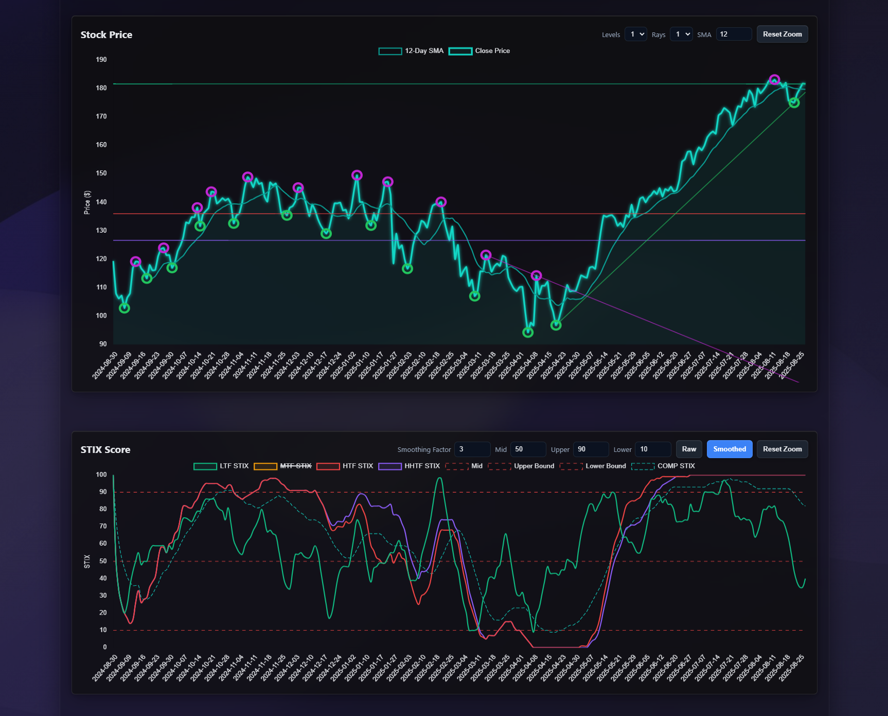Click the STIX Score chart heading
This screenshot has height=716, width=888.
pyautogui.click(x=105, y=450)
